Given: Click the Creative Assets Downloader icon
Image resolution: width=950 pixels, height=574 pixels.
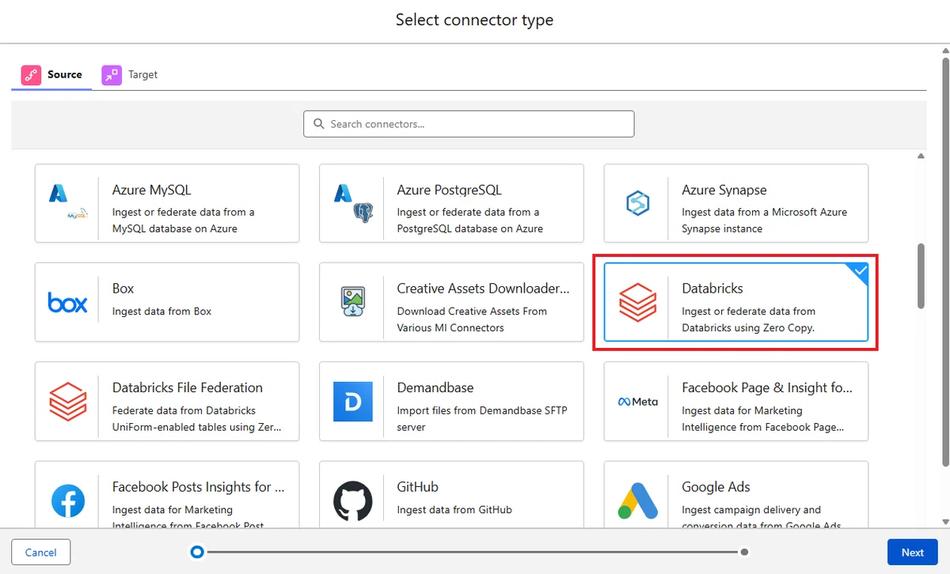Looking at the screenshot, I should click(352, 302).
